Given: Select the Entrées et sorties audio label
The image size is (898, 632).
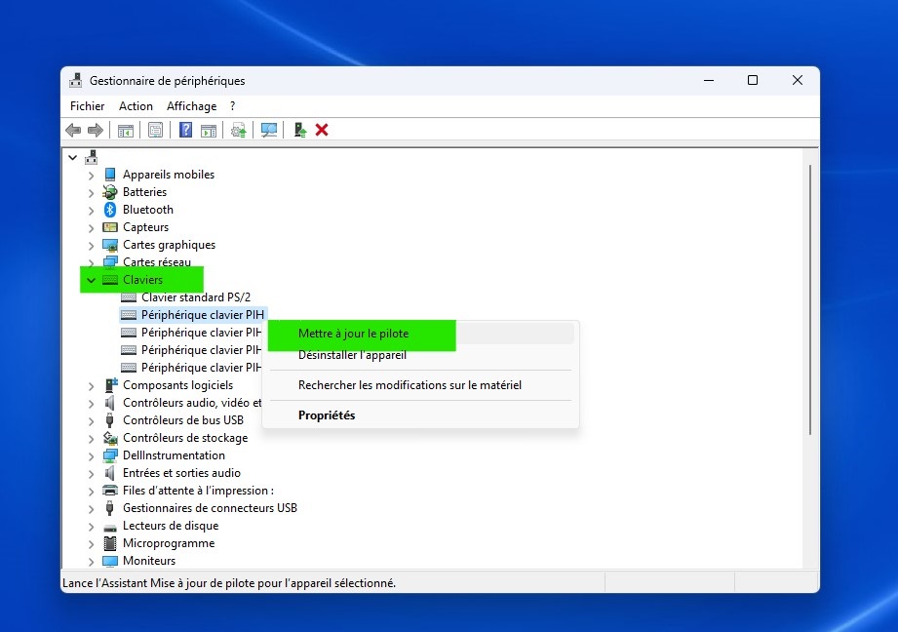Looking at the screenshot, I should (181, 473).
